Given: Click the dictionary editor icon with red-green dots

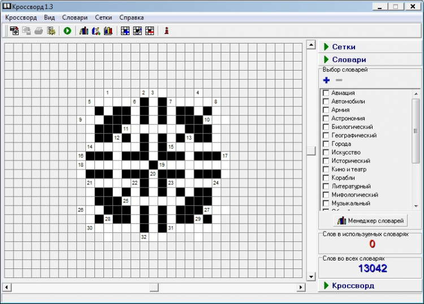Looking at the screenshot, I should click(x=96, y=31).
